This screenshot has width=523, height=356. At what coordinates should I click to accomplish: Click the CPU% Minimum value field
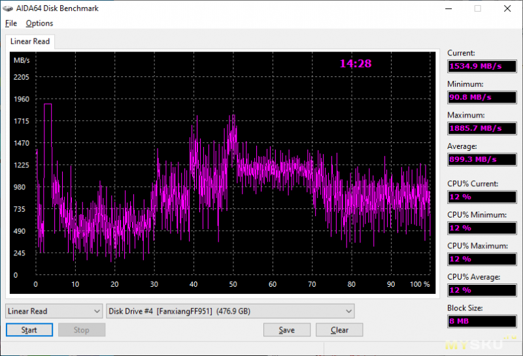[x=482, y=228]
